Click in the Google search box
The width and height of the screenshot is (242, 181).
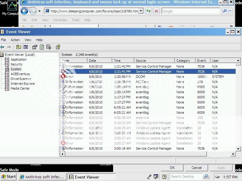(x=191, y=11)
